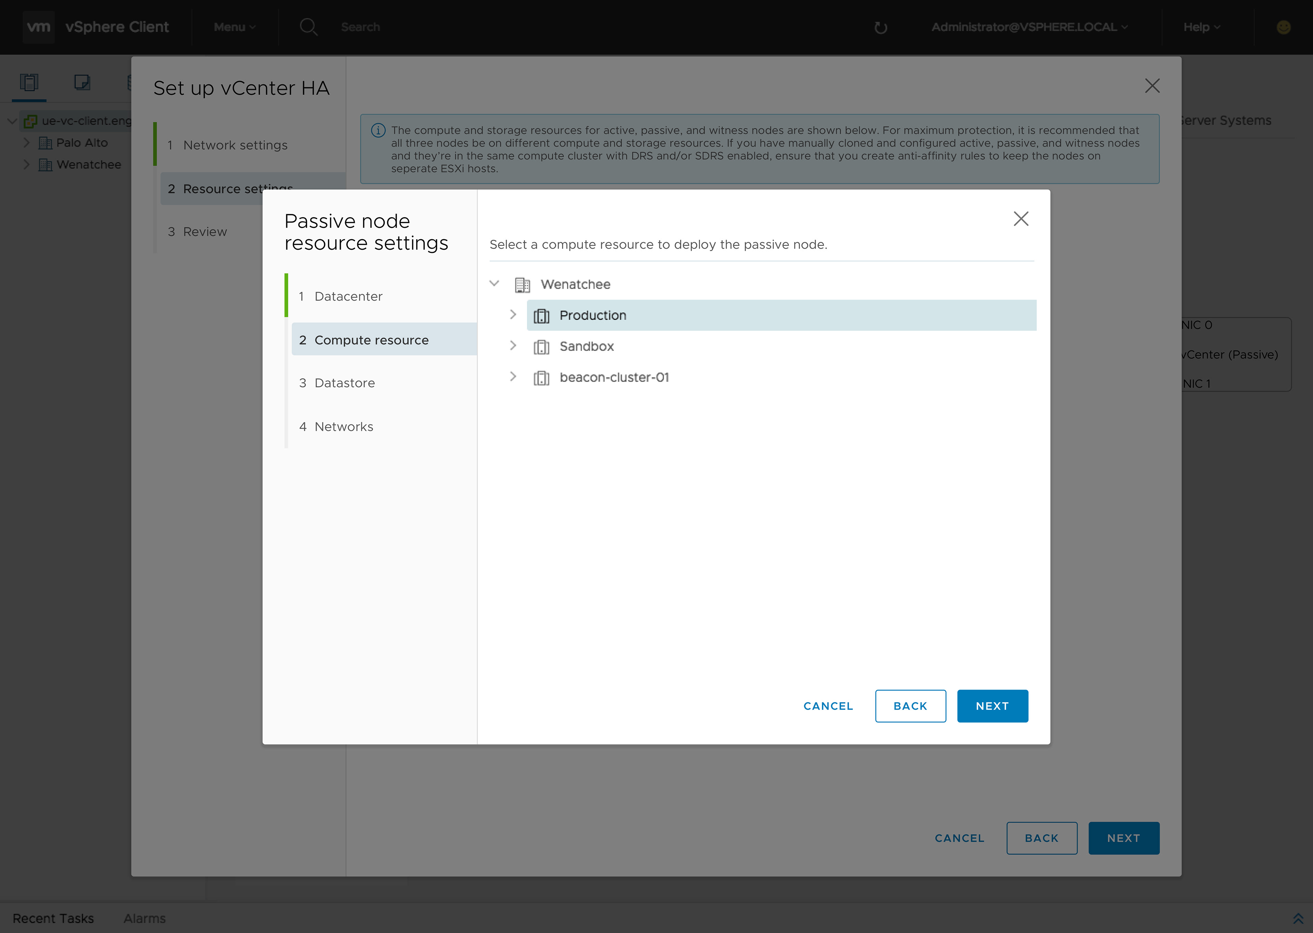
Task: Expand the beacon-cluster-01 node
Action: click(513, 376)
